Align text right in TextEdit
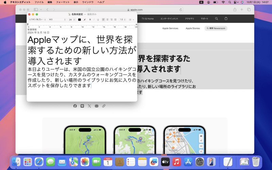Image resolution: width=272 pixels, height=170 pixels. coord(112,20)
